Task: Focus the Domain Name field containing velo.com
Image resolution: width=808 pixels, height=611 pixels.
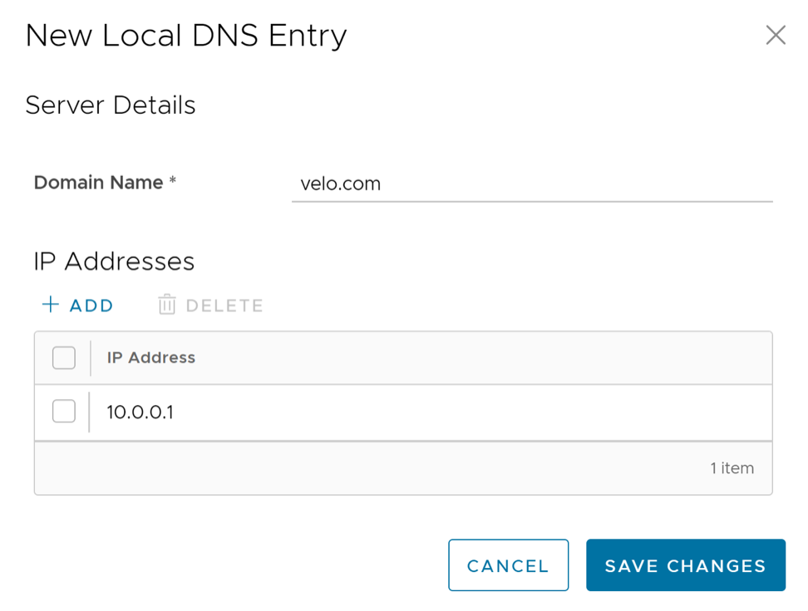Action: 532,183
